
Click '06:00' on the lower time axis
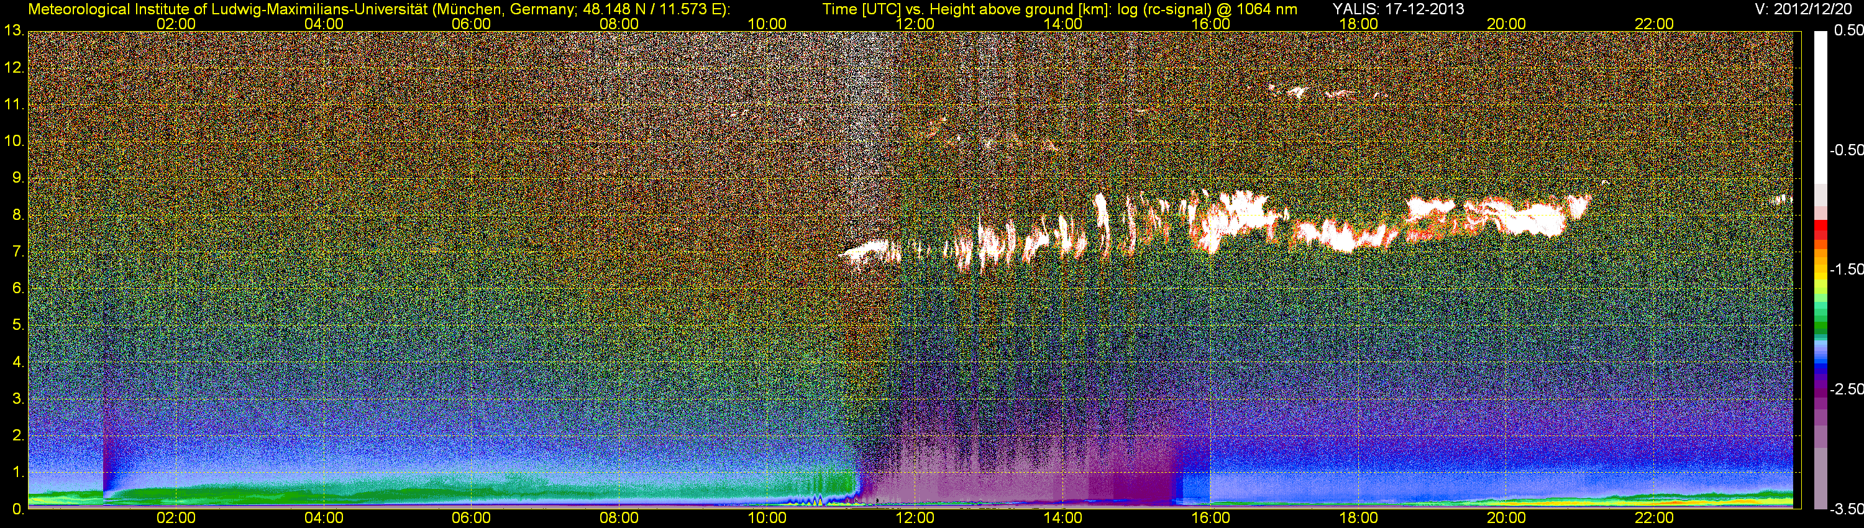(471, 519)
